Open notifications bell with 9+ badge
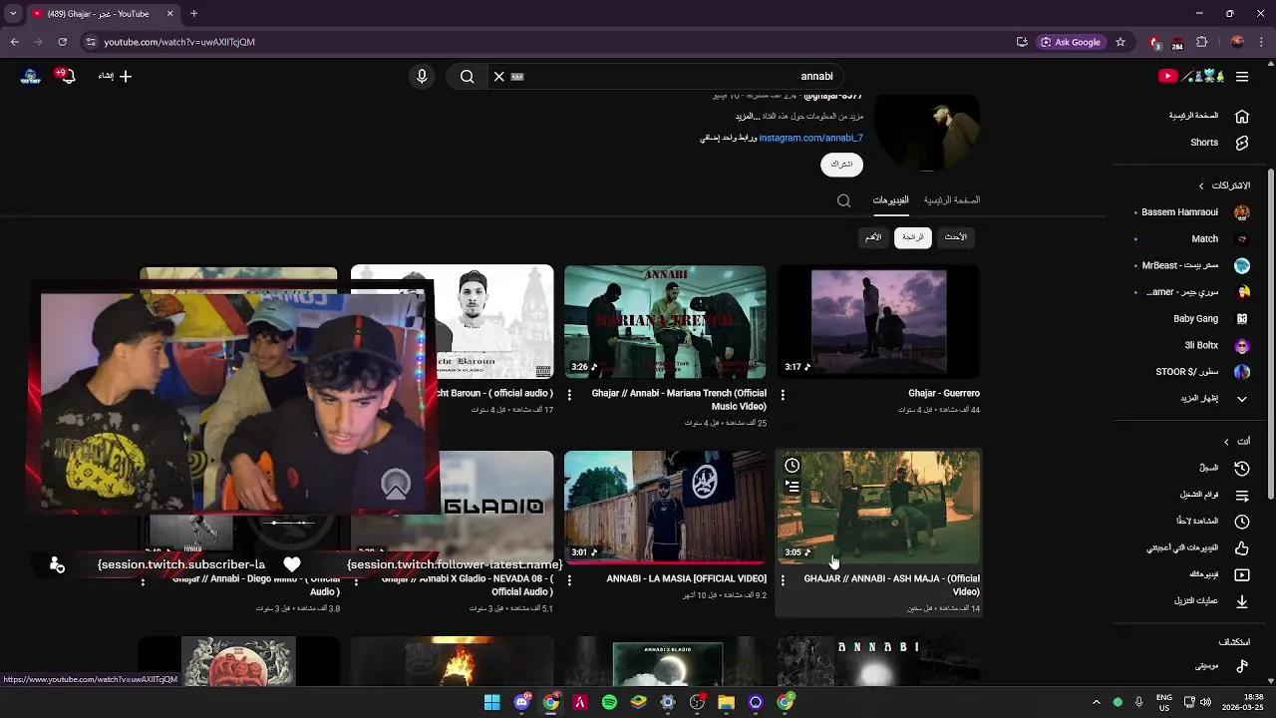 [67, 76]
